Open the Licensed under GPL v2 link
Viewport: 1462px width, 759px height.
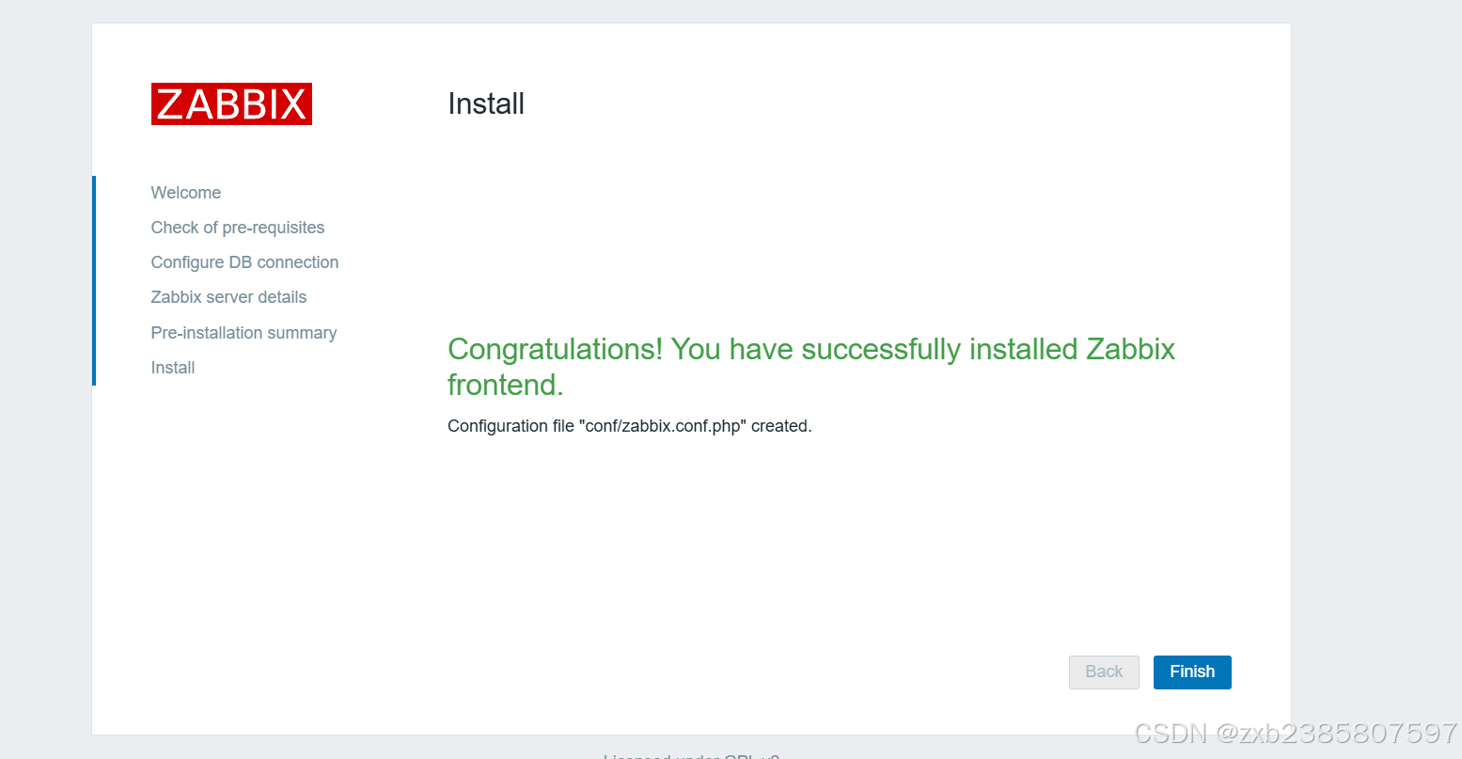coord(691,755)
